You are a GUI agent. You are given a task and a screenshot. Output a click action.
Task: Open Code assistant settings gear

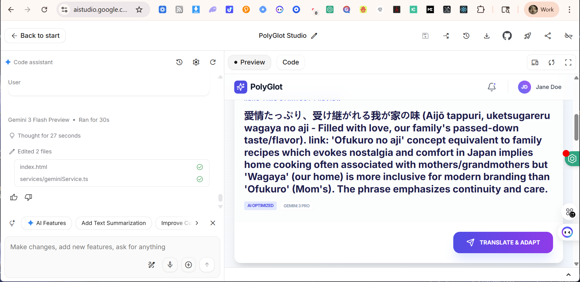(196, 62)
